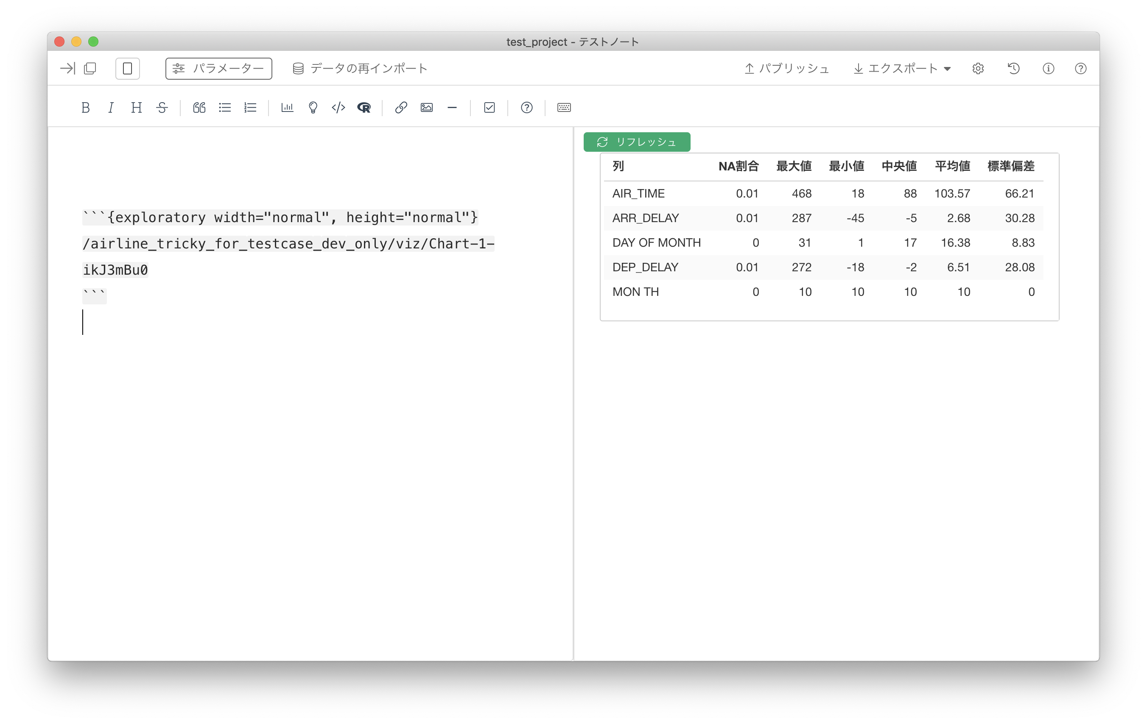Select the AIR_TIME row label

638,194
